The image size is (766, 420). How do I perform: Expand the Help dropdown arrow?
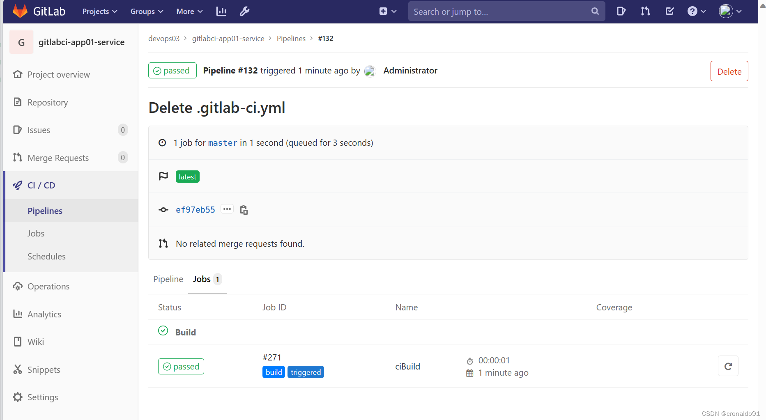[x=703, y=11]
